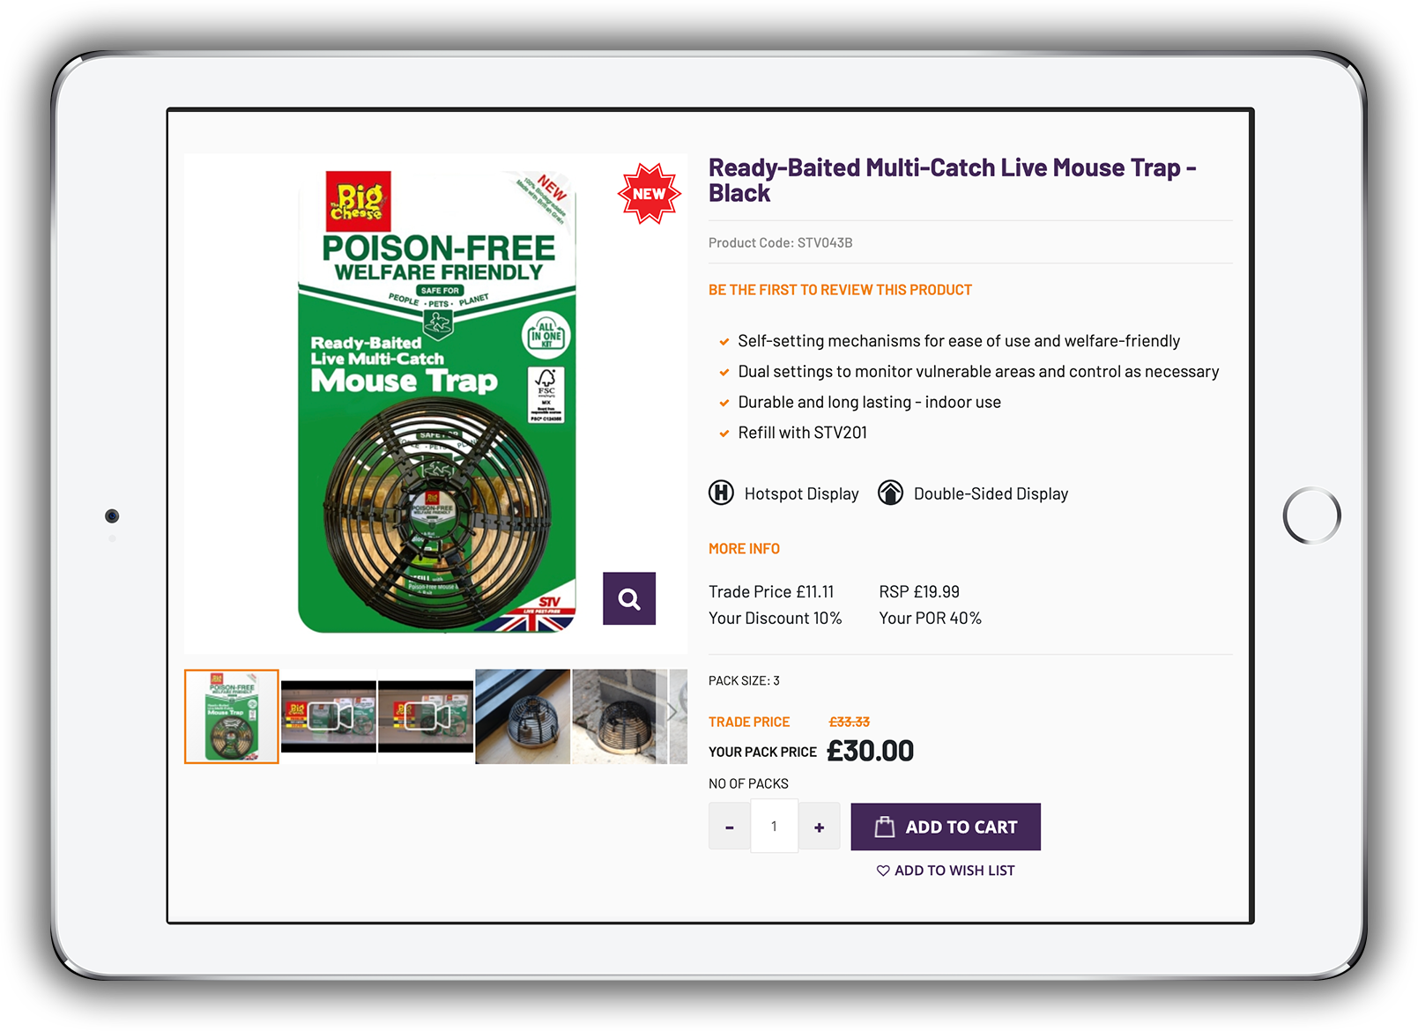Increase the number of packs with plus
The height and width of the screenshot is (1031, 1418).
(819, 827)
